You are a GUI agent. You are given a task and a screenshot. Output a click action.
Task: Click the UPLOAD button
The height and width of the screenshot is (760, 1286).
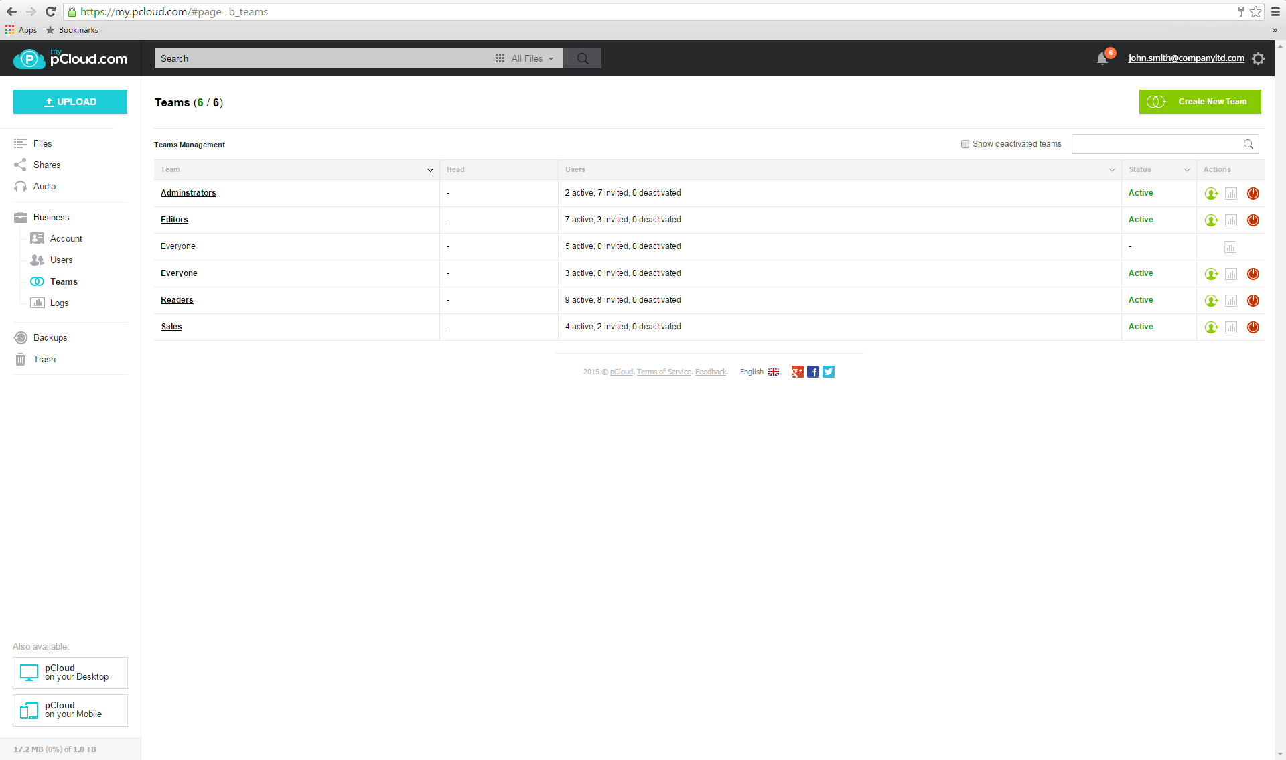coord(70,102)
